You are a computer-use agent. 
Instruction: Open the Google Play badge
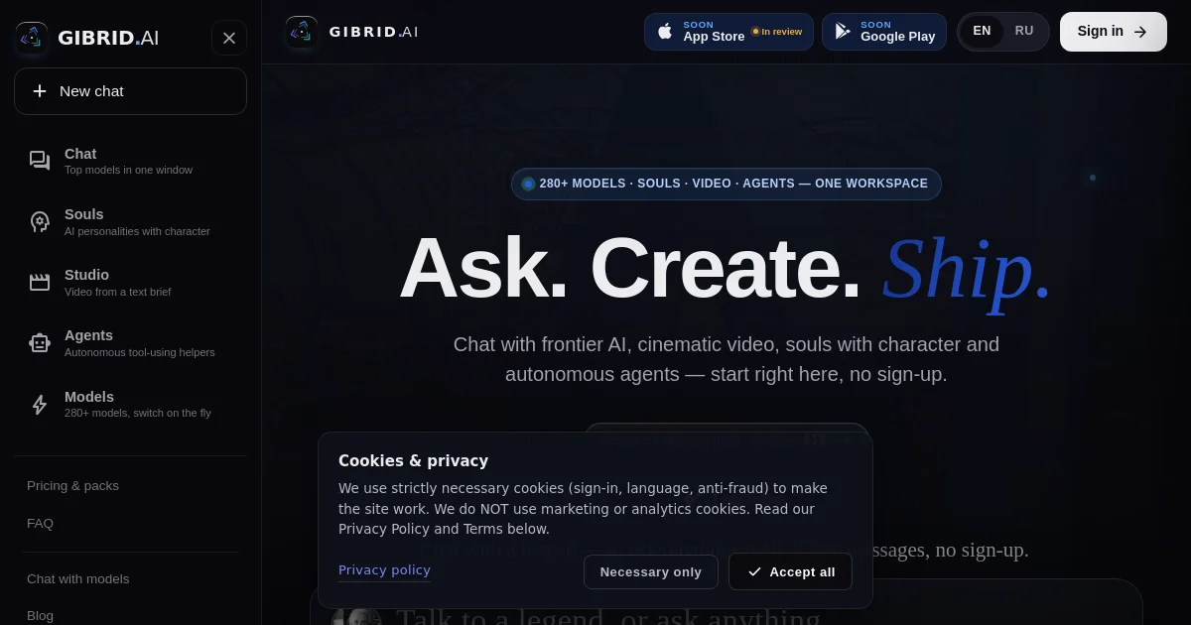pos(884,32)
